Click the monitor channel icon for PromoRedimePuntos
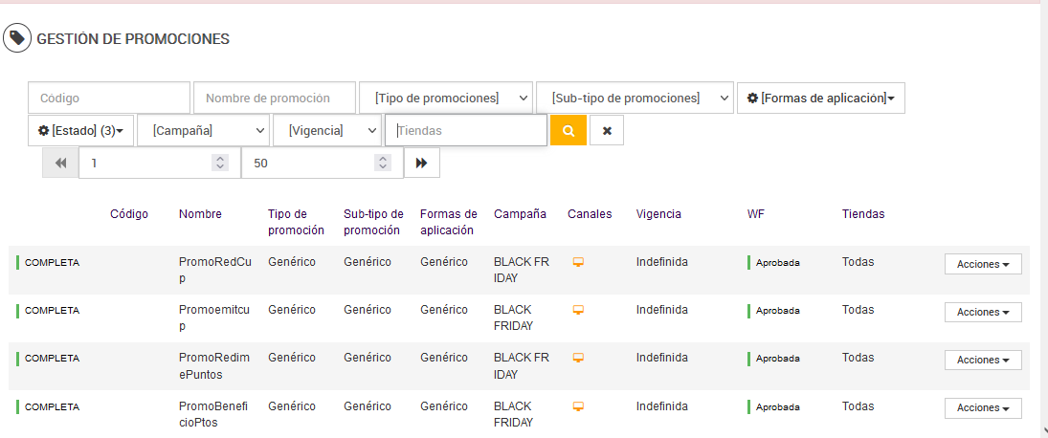Viewport: 1048px width, 438px height. point(578,358)
